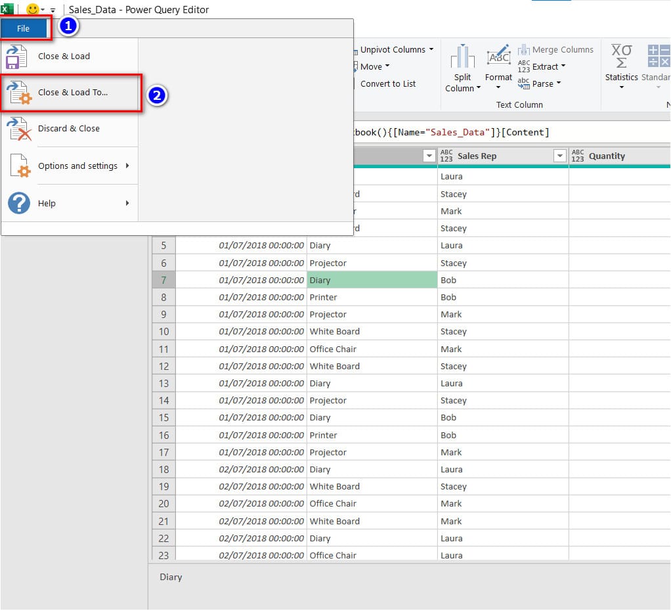Click the Help question mark icon
Screen dimensions: 671x611
(x=18, y=203)
